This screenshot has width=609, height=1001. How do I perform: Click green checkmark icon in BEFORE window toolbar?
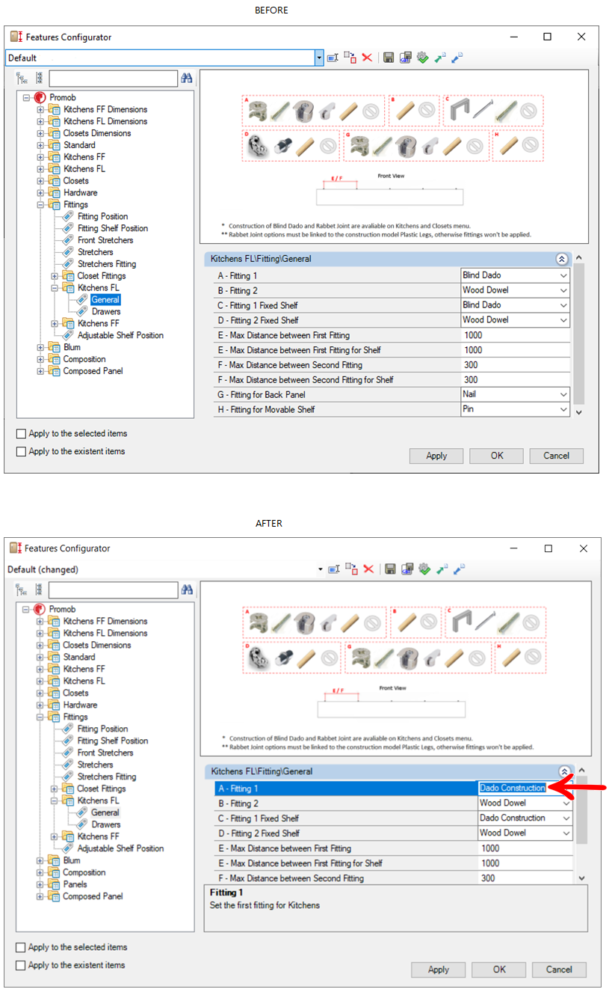(423, 58)
